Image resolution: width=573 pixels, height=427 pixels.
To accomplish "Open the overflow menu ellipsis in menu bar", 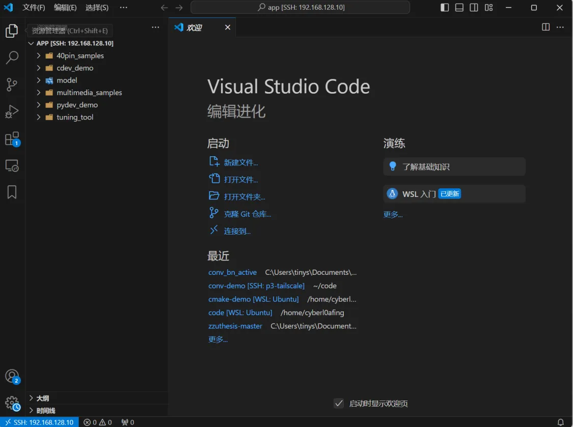I will pos(124,8).
